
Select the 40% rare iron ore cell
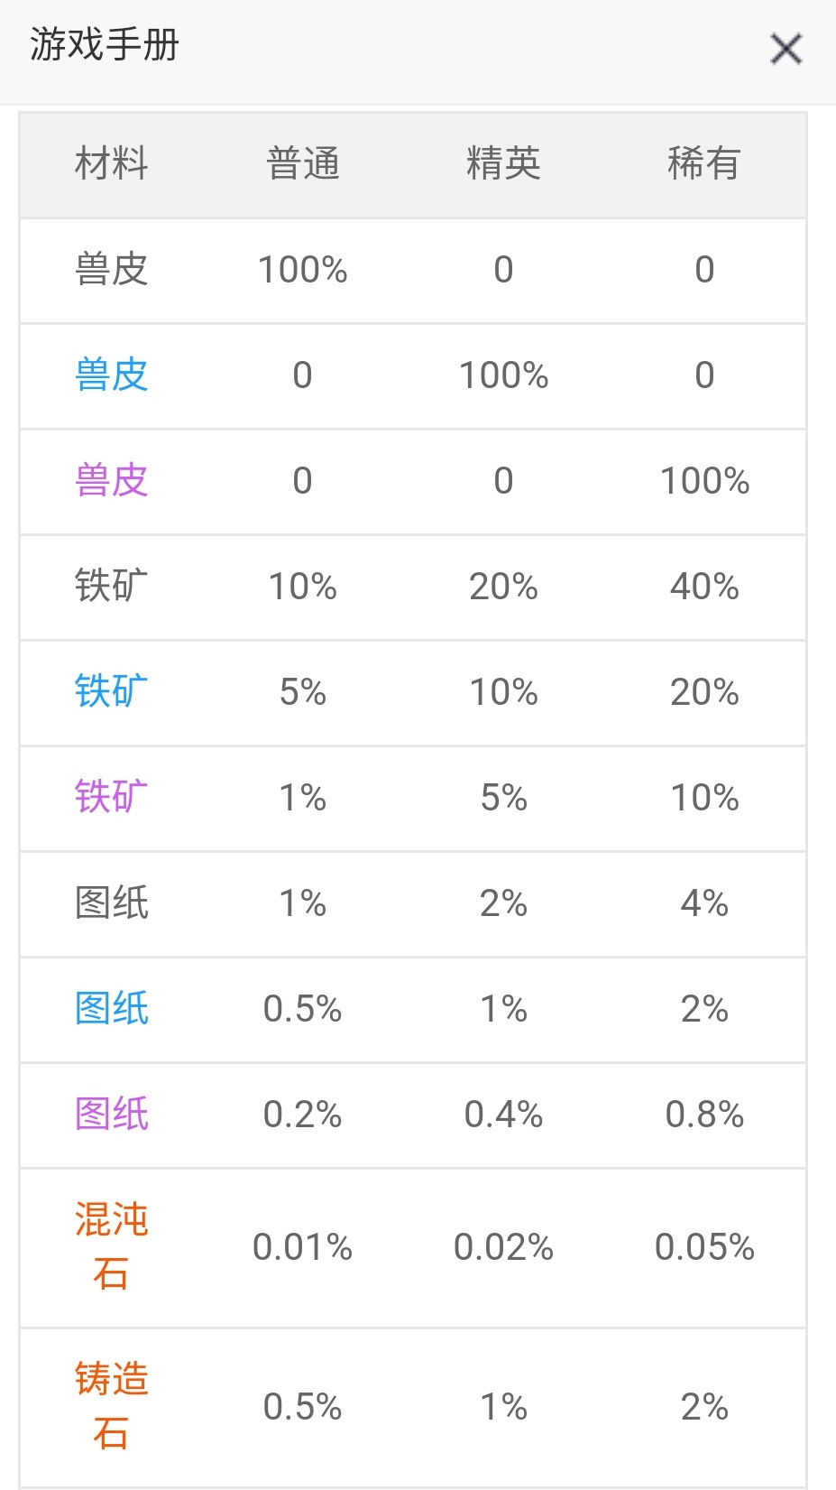(704, 587)
